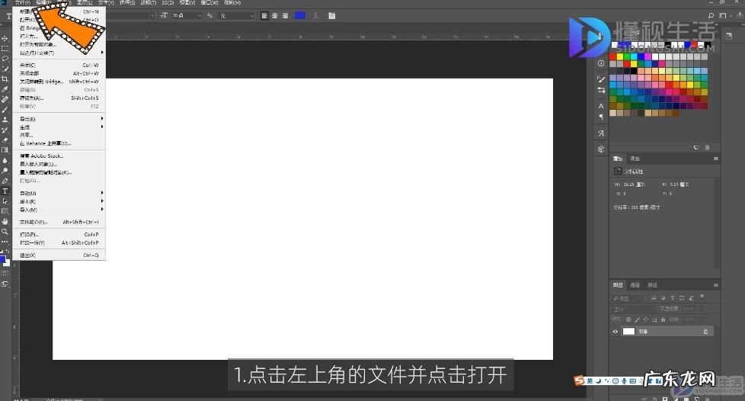Toggle lock position icon in Layers panel
Image resolution: width=745 pixels, height=401 pixels.
tap(646, 319)
